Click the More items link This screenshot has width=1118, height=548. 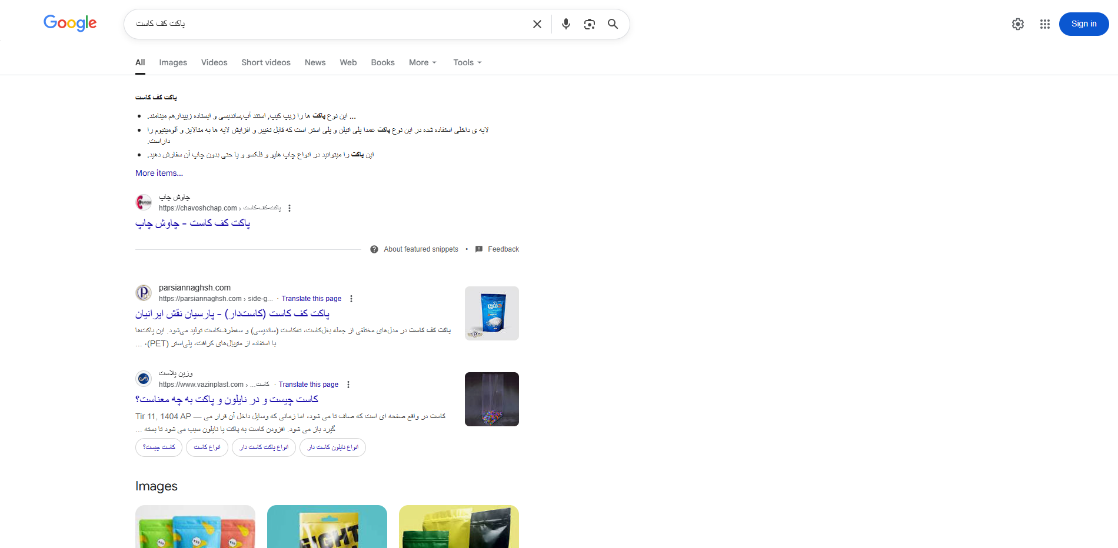point(159,173)
